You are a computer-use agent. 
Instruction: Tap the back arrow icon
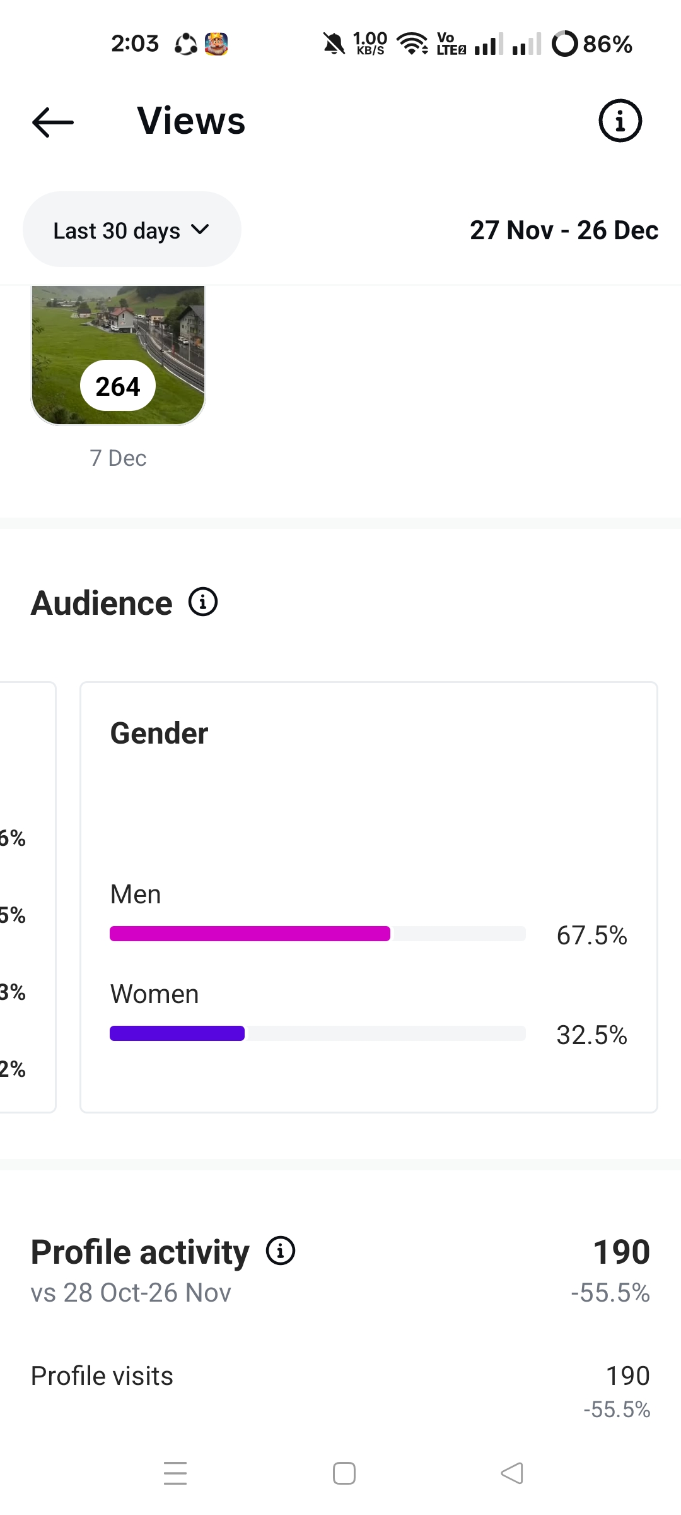[53, 122]
